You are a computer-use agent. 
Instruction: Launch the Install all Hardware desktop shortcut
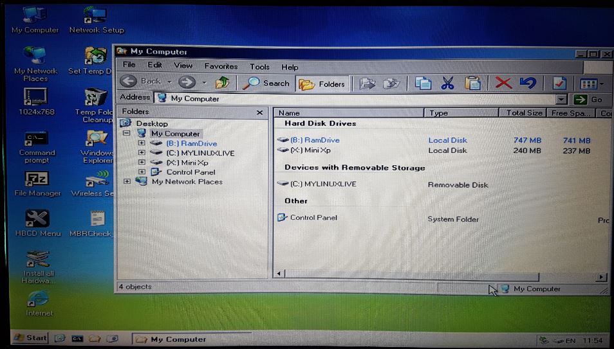[x=37, y=267]
